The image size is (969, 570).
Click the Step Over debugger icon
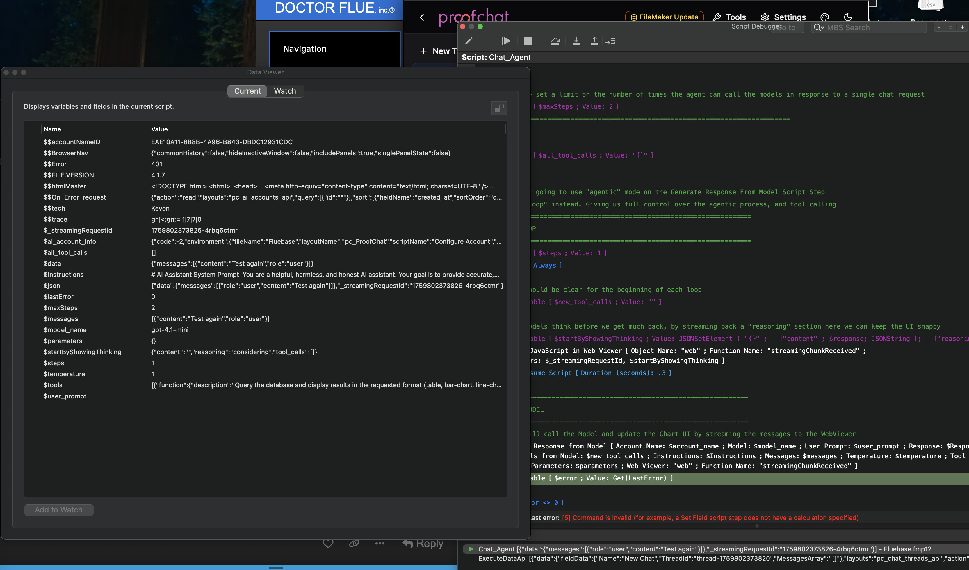click(555, 41)
